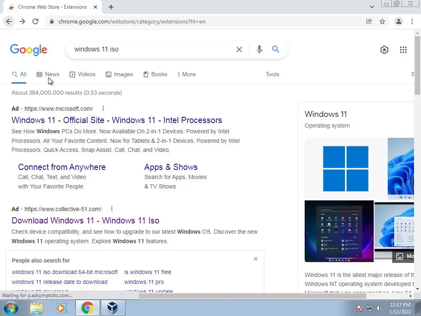Share this page using the share icon
Viewport: 421px width, 316px height.
[x=369, y=21]
